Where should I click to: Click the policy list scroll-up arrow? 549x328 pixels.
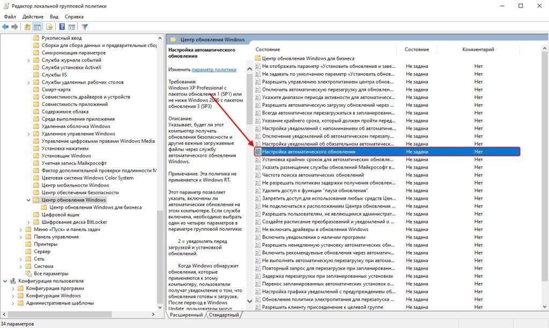[x=545, y=49]
